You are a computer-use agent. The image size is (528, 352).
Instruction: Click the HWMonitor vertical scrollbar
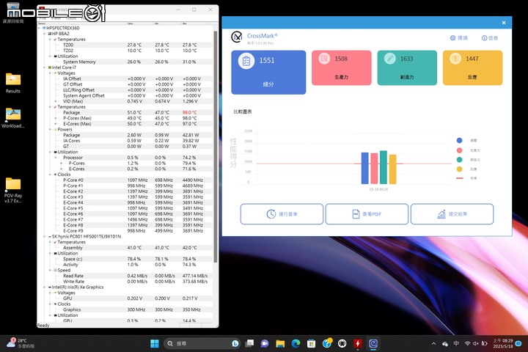coord(215,147)
